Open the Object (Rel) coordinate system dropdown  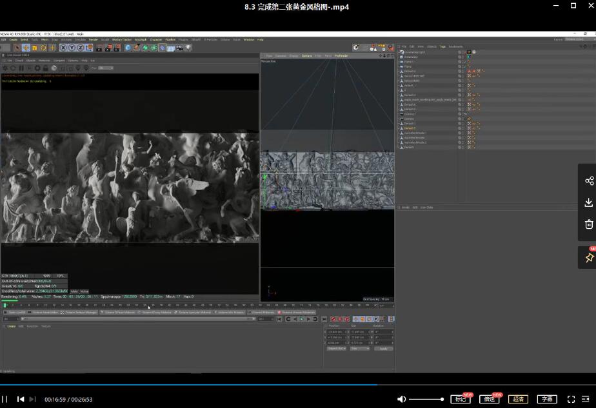337,347
